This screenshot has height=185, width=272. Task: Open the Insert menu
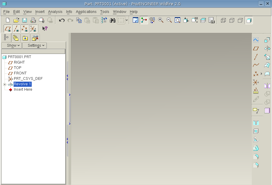[40, 12]
